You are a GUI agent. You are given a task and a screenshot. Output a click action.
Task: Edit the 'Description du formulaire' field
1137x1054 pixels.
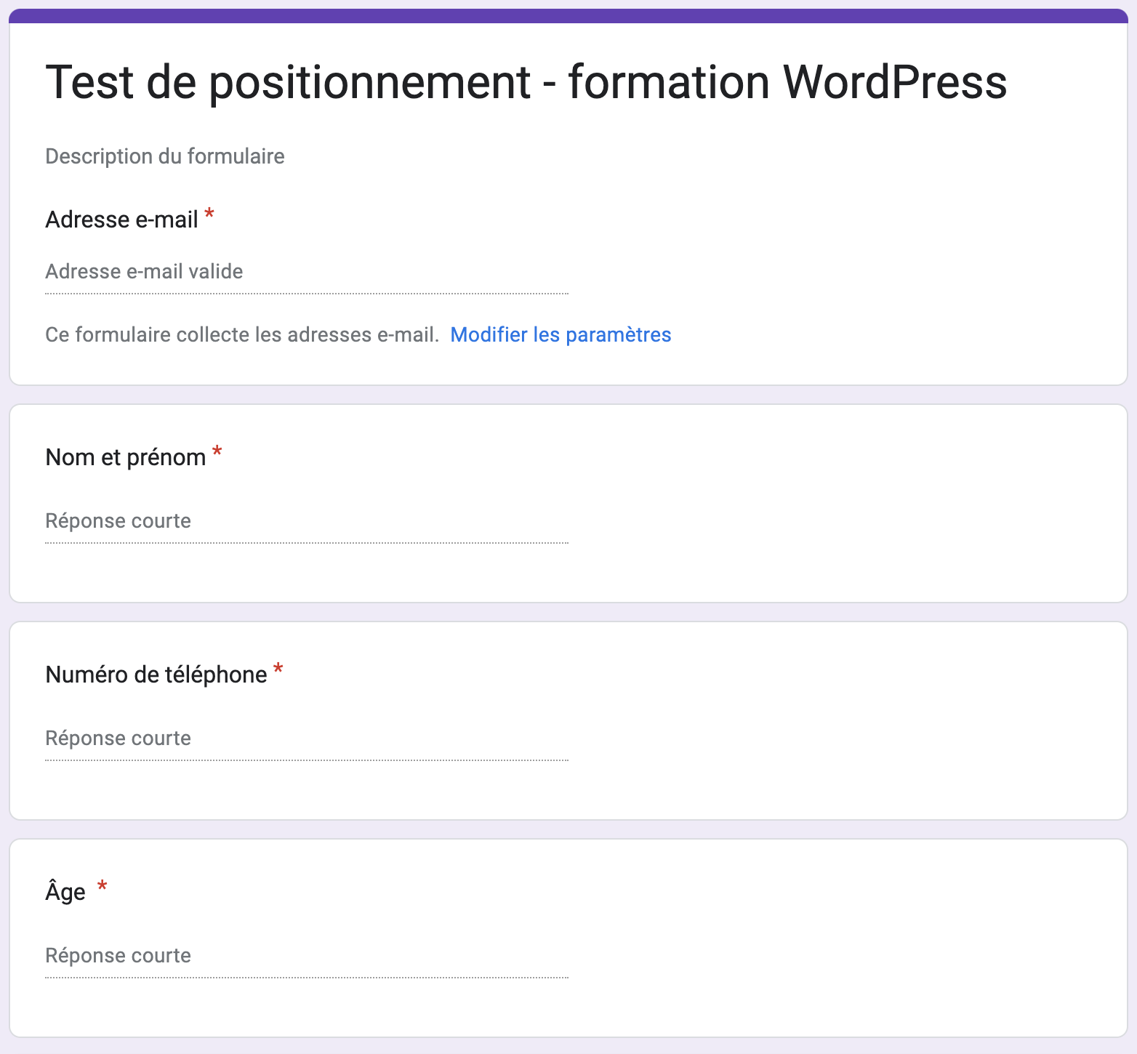165,156
